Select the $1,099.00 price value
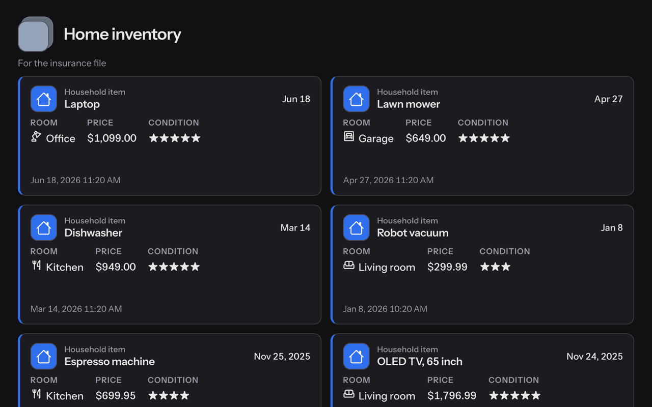 (x=112, y=138)
